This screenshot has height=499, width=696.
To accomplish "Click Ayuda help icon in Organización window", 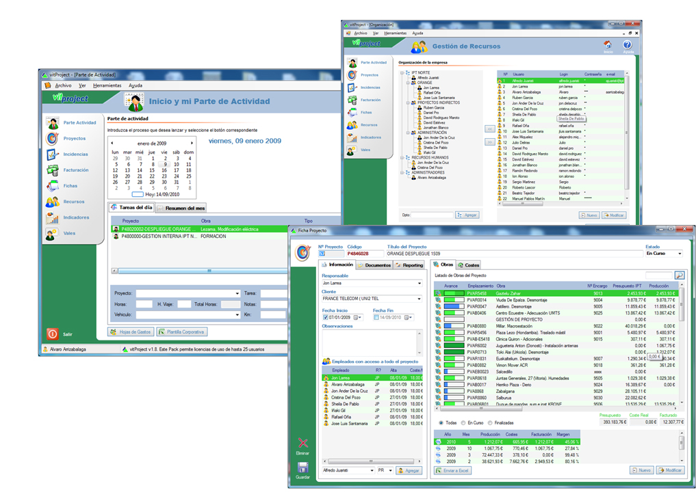I will tap(627, 44).
